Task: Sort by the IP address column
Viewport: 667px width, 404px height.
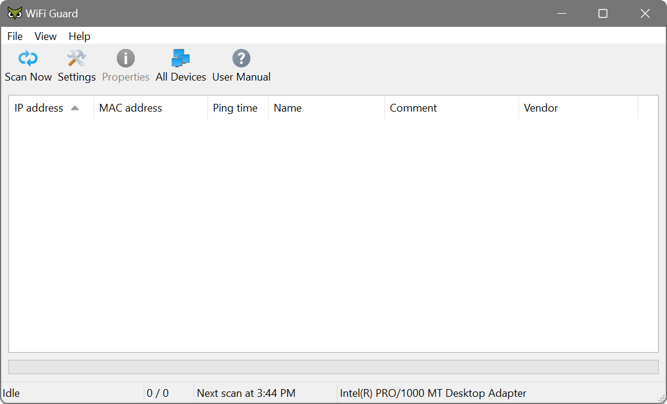Action: tap(51, 107)
